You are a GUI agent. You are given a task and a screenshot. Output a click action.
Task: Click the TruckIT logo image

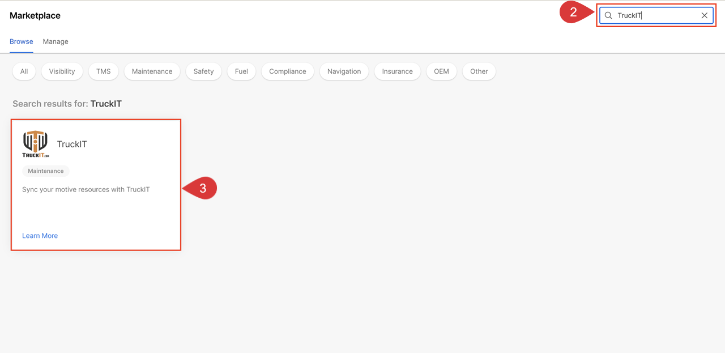pos(36,144)
